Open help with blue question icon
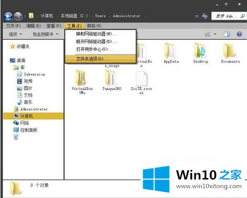Viewport: 247px width, 198px height. tap(239, 34)
